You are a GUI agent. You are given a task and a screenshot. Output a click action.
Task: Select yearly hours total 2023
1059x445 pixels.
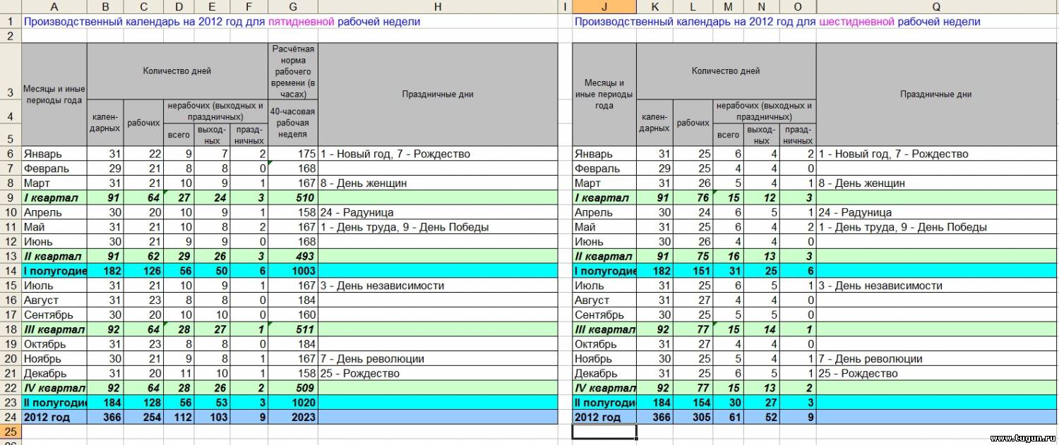pyautogui.click(x=293, y=417)
